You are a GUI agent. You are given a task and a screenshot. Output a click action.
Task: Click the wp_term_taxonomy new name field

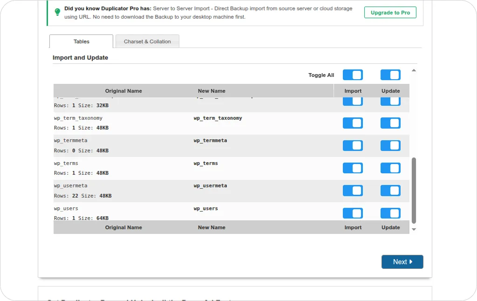218,118
